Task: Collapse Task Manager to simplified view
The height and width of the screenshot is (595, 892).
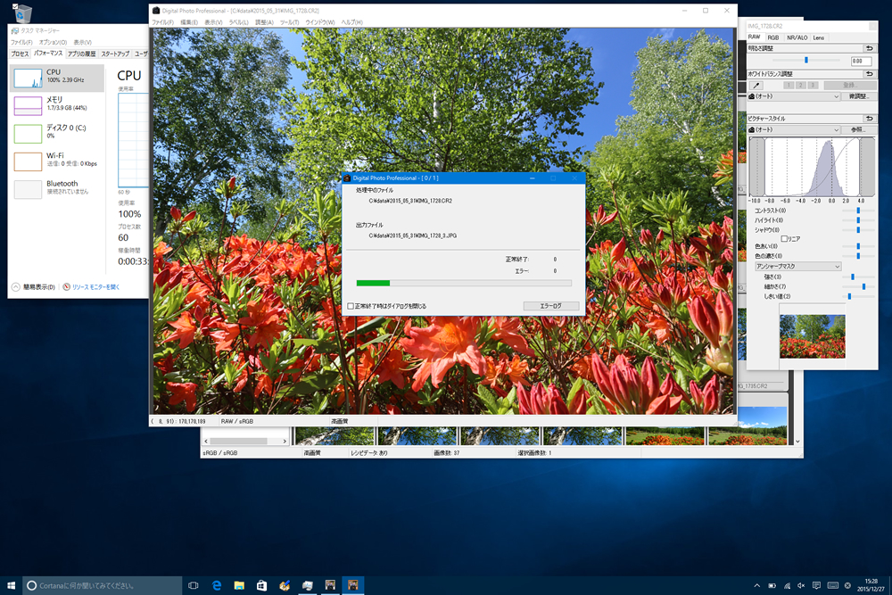Action: 34,287
